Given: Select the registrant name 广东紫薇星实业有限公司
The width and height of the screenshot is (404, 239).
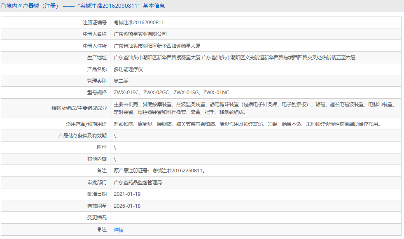Looking at the screenshot, I should coord(140,34).
